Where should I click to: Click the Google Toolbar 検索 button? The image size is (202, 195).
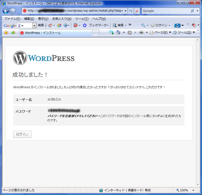tap(41, 25)
